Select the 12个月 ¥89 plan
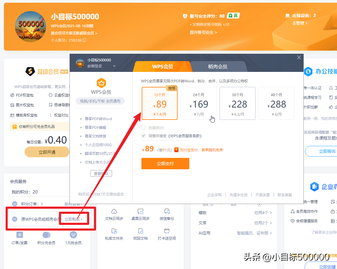The height and width of the screenshot is (269, 337). point(159,103)
